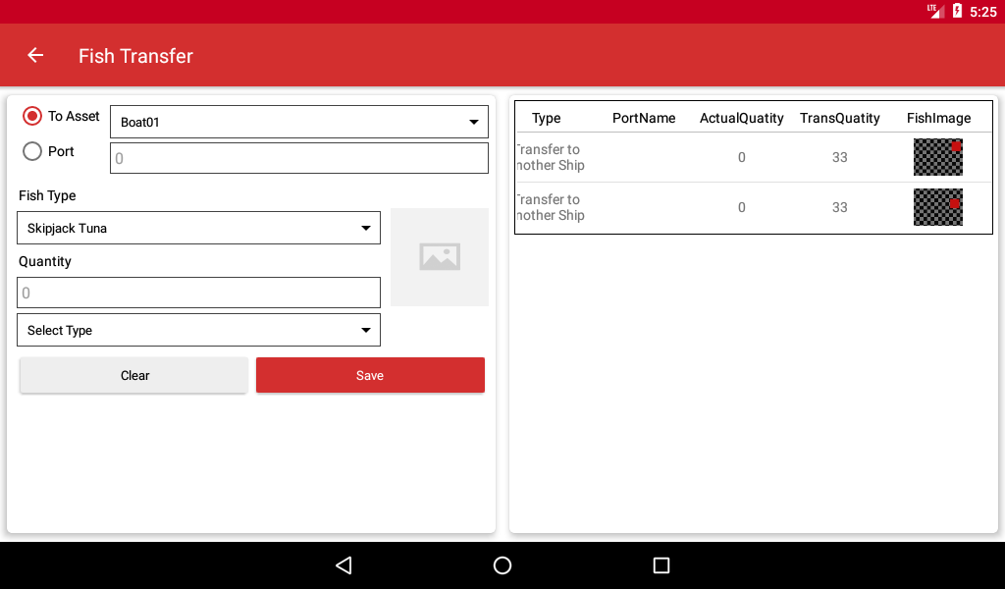Viewport: 1005px width, 589px height.
Task: Select the first Transfer to Another Ship row
Action: pyautogui.click(x=754, y=157)
